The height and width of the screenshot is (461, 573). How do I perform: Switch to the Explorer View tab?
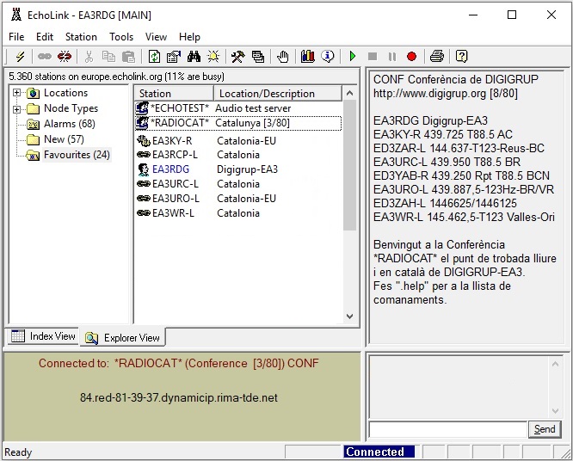coord(122,337)
